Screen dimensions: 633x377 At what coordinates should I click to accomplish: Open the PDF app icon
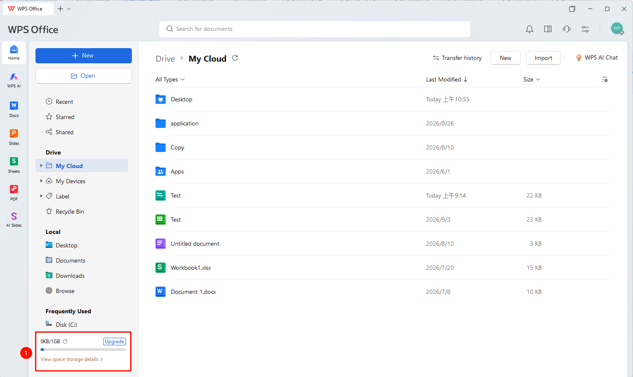pos(14,193)
